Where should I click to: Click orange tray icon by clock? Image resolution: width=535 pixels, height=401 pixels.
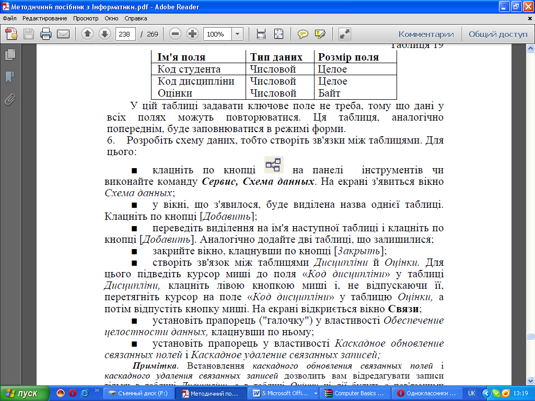tap(505, 394)
